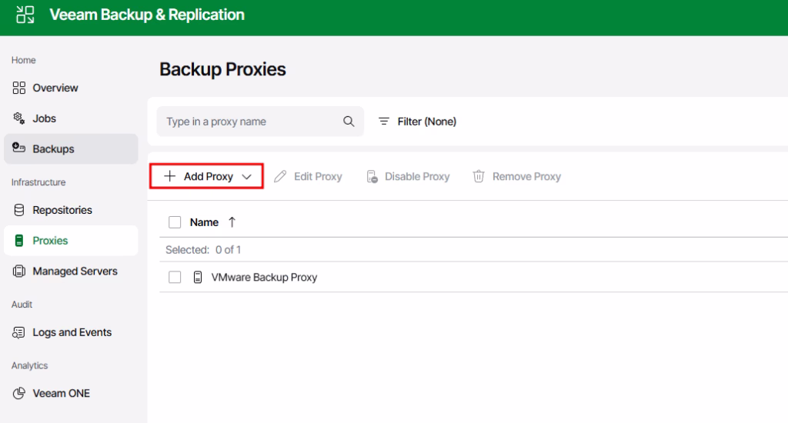Image resolution: width=788 pixels, height=423 pixels.
Task: Click the Veeam logo icon in header
Action: 25,15
